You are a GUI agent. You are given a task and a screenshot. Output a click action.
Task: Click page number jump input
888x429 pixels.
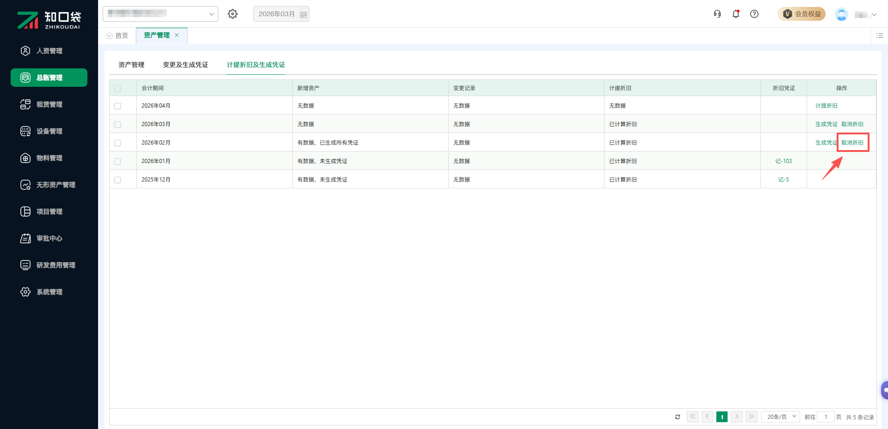(x=826, y=417)
